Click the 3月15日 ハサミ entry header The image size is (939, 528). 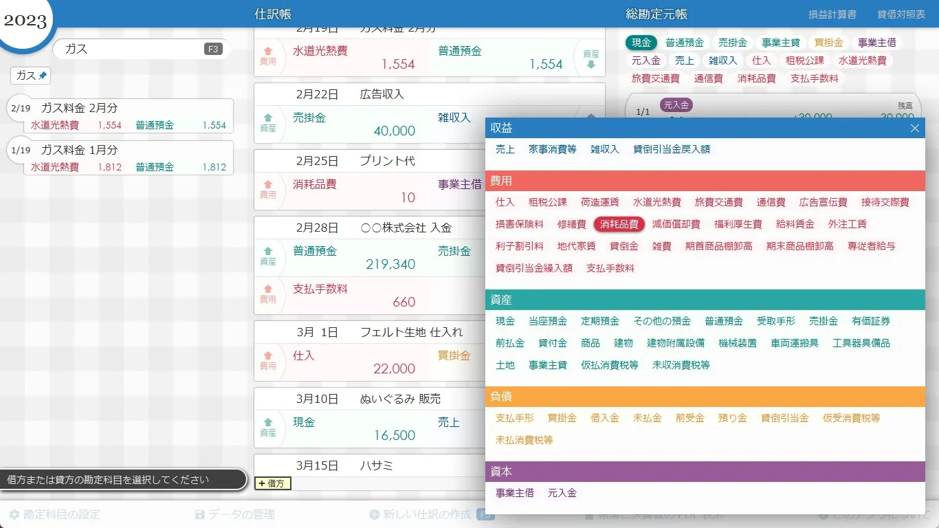[x=370, y=465]
